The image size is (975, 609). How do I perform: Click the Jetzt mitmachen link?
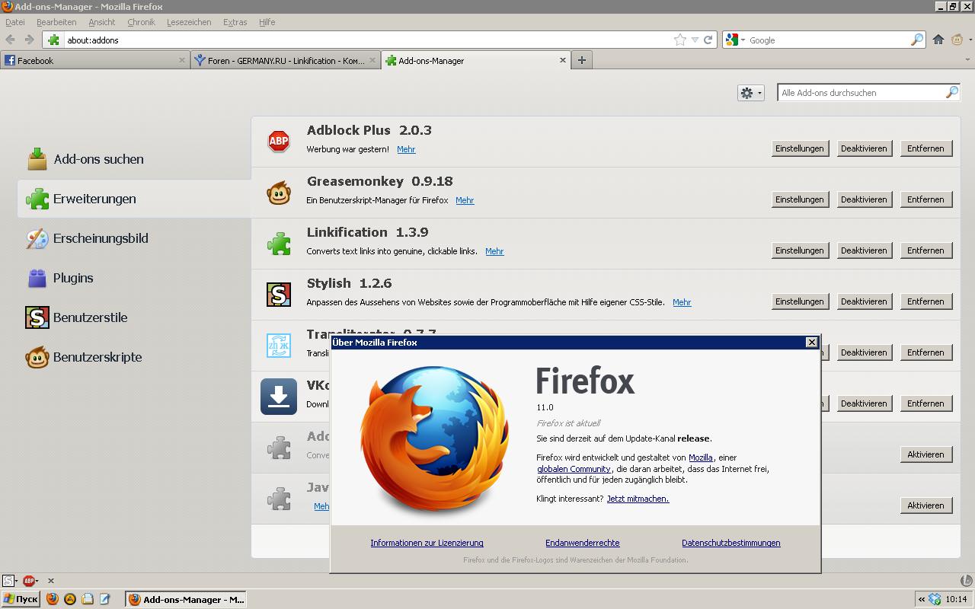[638, 499]
